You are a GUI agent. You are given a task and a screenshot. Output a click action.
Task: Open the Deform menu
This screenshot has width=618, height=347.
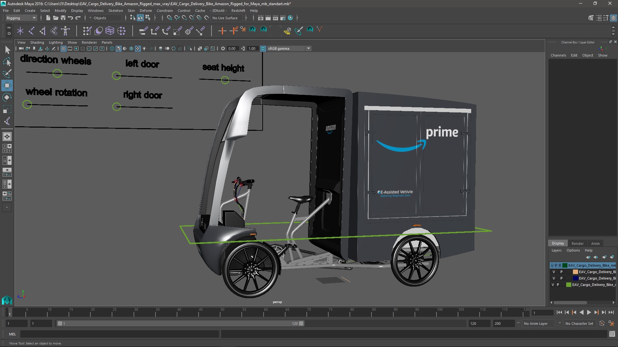point(145,11)
